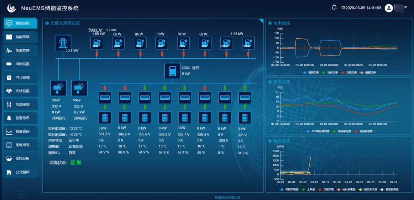The image size is (414, 200).
Task: Toggle the 储能放电量 legend series
Action: 389,189
